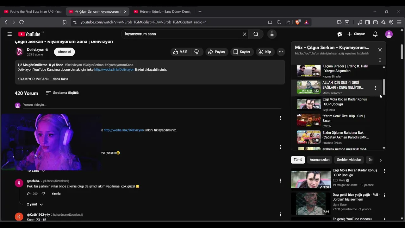This screenshot has width=405, height=228.
Task: Reply to @sehida with Yanıtla
Action: (56, 194)
